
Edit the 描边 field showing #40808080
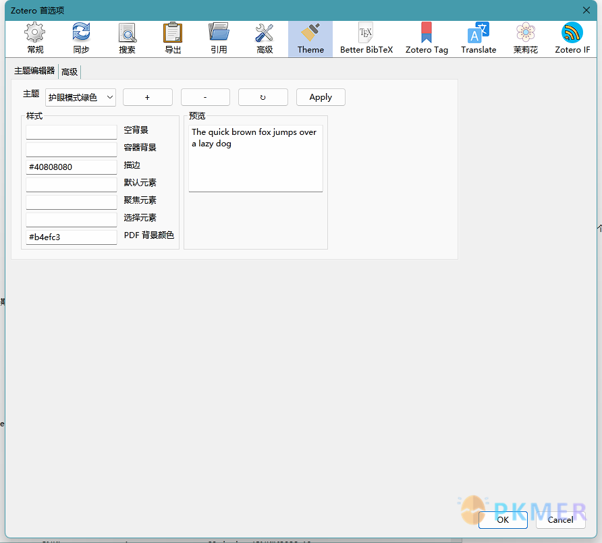tap(72, 167)
